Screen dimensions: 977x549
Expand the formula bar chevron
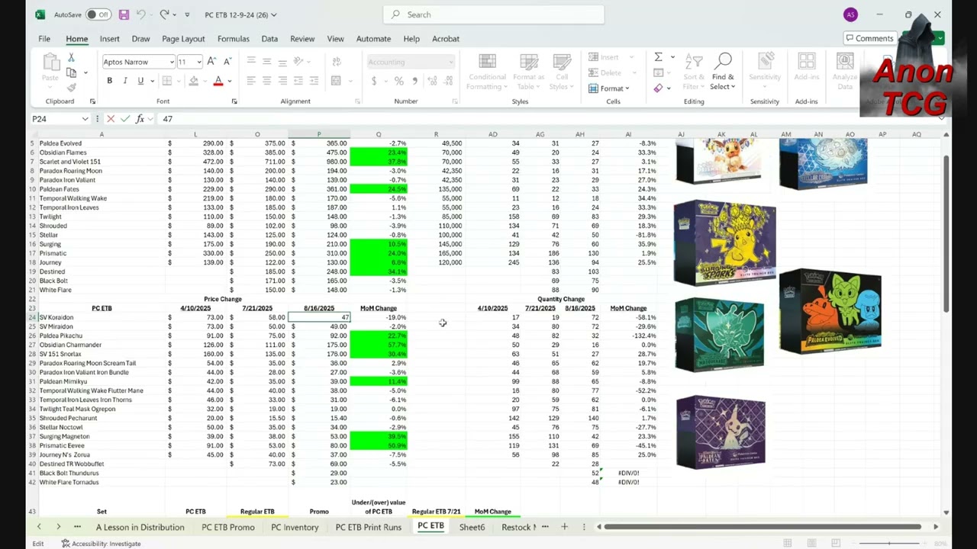940,119
